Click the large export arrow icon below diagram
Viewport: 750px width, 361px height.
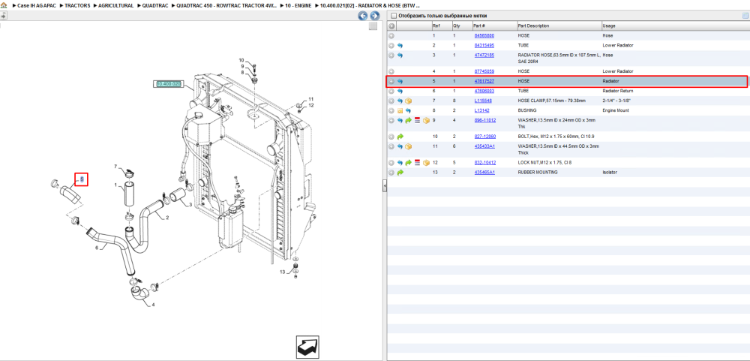pyautogui.click(x=307, y=347)
